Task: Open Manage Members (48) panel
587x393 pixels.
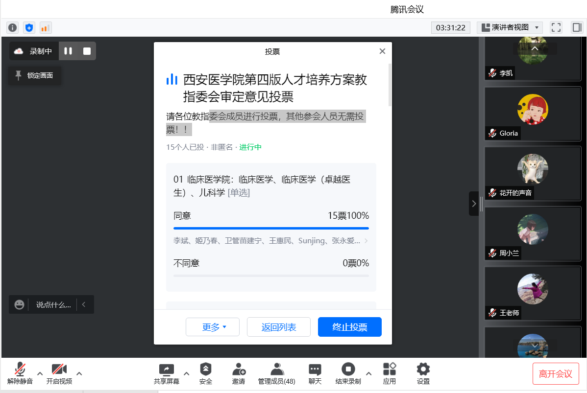Action: pyautogui.click(x=277, y=373)
